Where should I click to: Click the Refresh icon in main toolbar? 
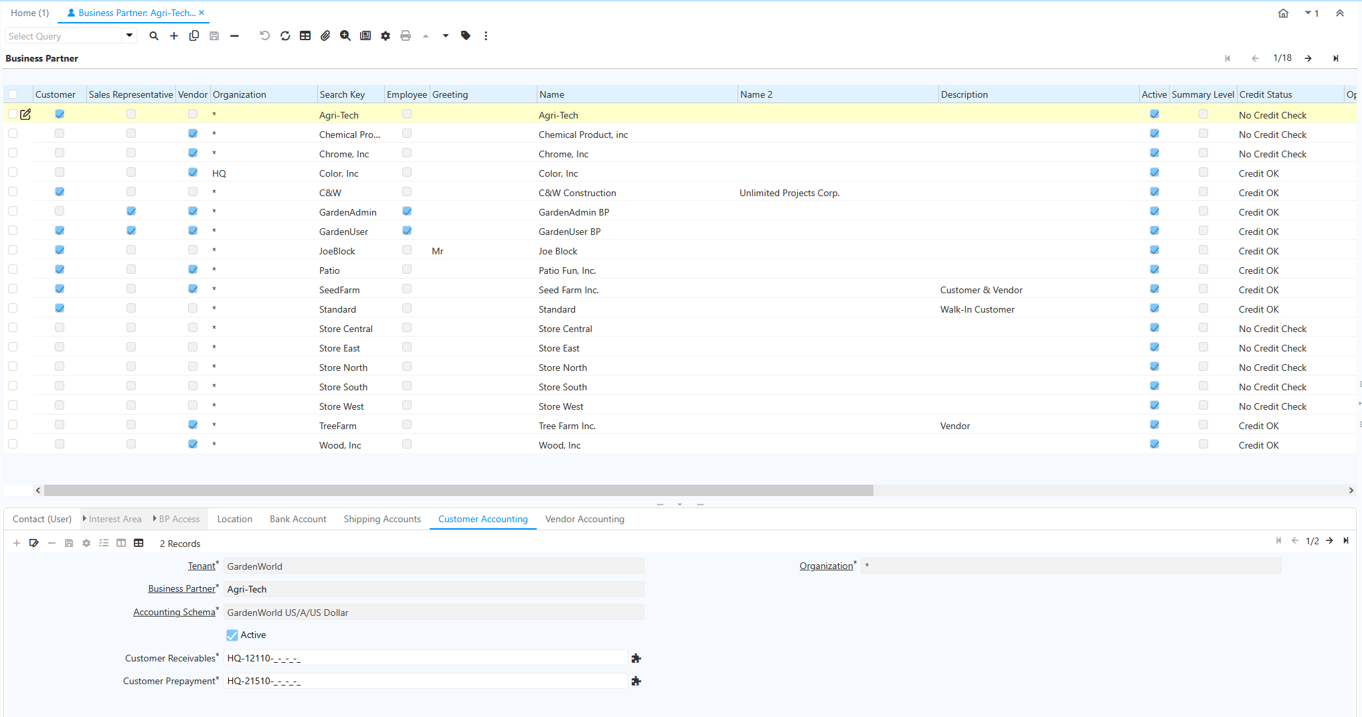click(x=285, y=36)
